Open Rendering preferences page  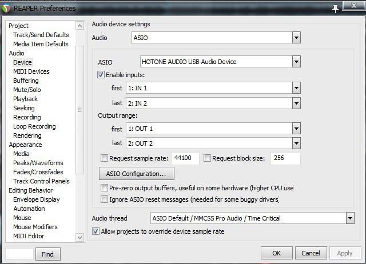point(27,135)
